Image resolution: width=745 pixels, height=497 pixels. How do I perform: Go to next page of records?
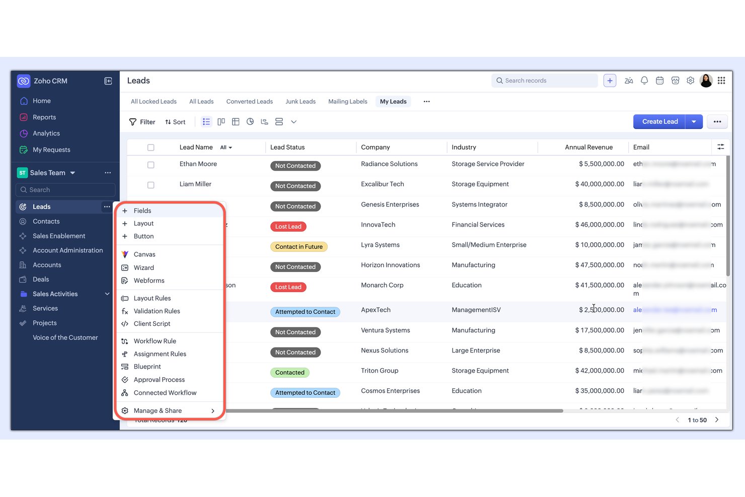(717, 420)
